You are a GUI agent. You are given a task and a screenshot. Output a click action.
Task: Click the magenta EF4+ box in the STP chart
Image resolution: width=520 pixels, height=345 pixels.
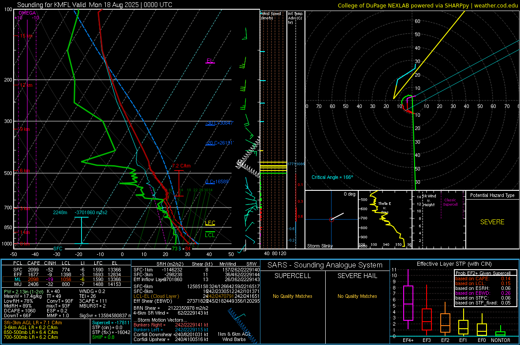[x=408, y=303]
